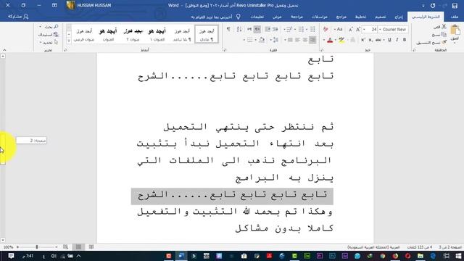Screen dimensions: 464x261
Task: Click the Copy icon
Action: (444, 35)
